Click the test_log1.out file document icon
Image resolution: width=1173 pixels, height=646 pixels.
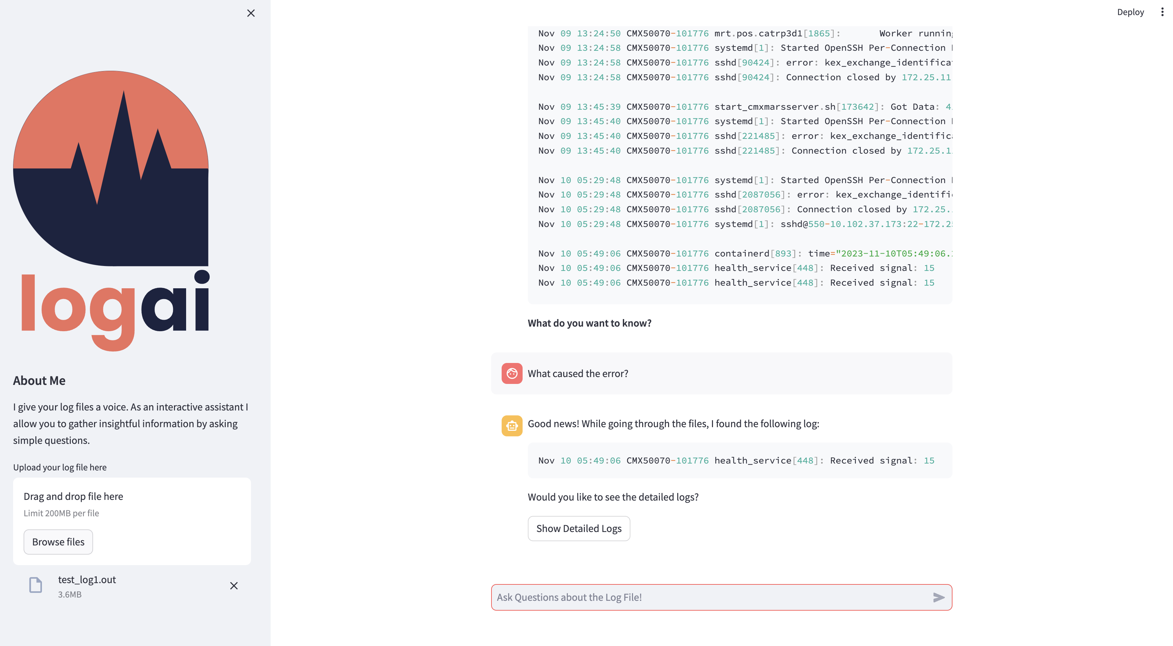(x=35, y=585)
